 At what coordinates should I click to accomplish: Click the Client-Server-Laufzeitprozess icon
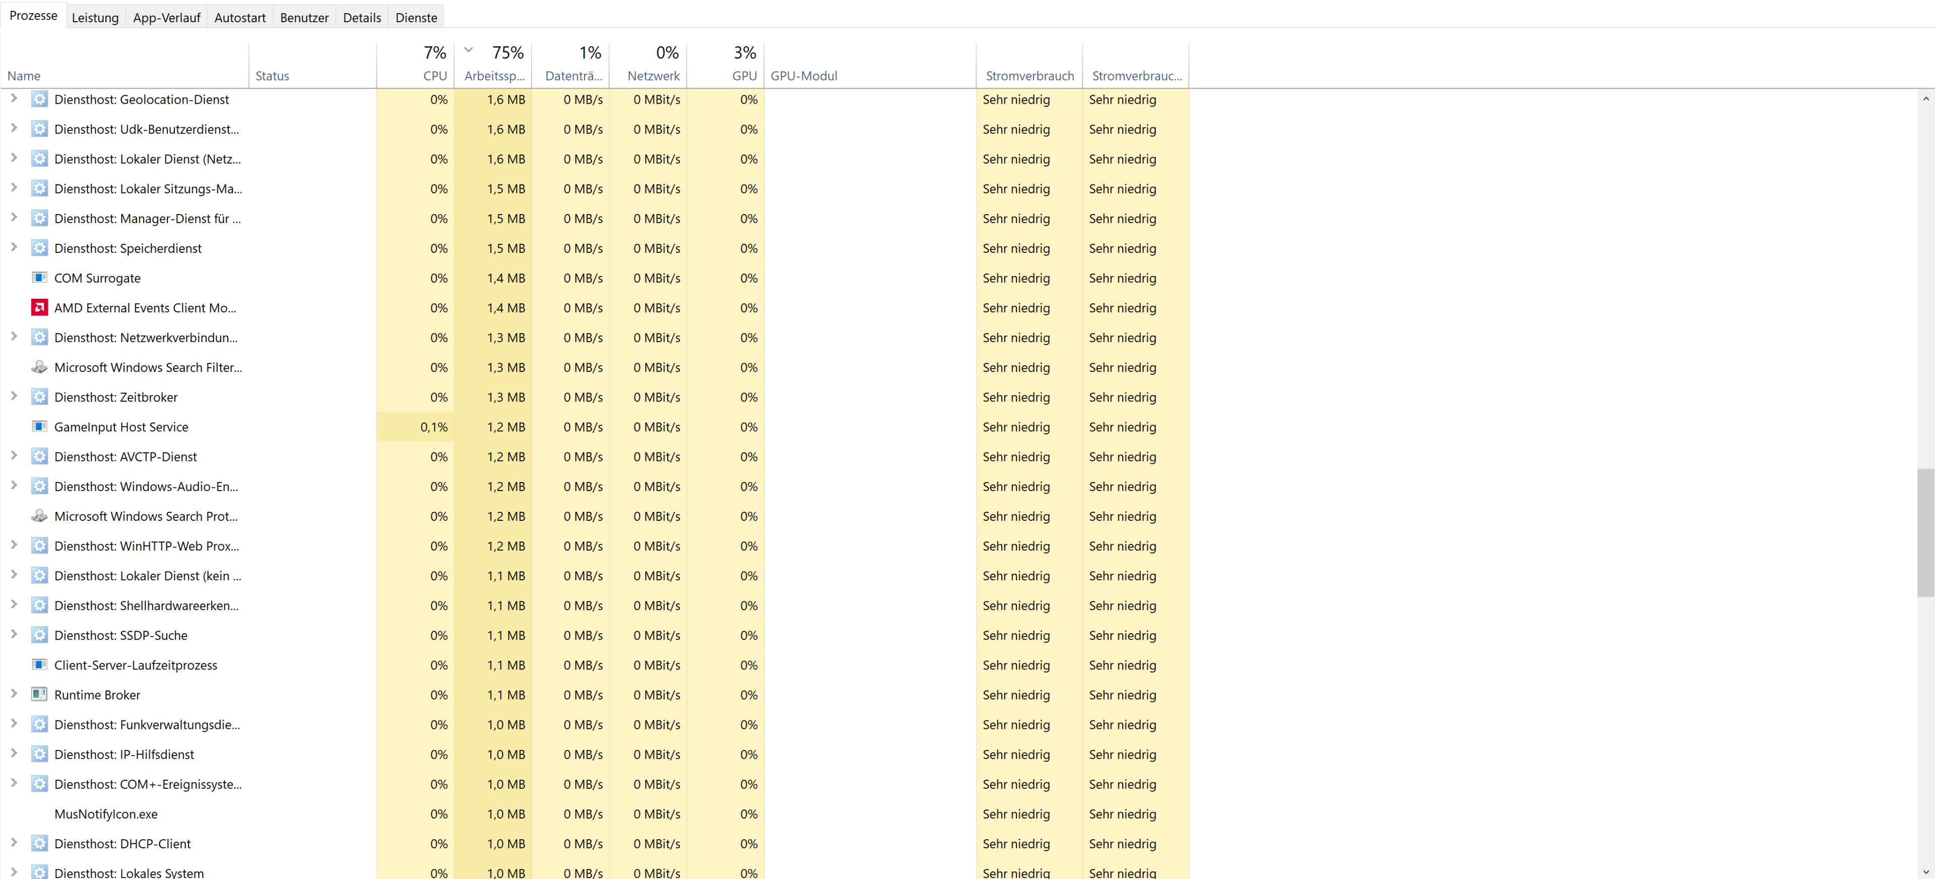pos(39,664)
